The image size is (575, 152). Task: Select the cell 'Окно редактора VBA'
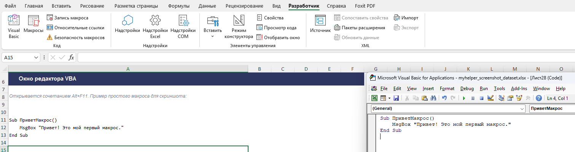click(x=128, y=79)
